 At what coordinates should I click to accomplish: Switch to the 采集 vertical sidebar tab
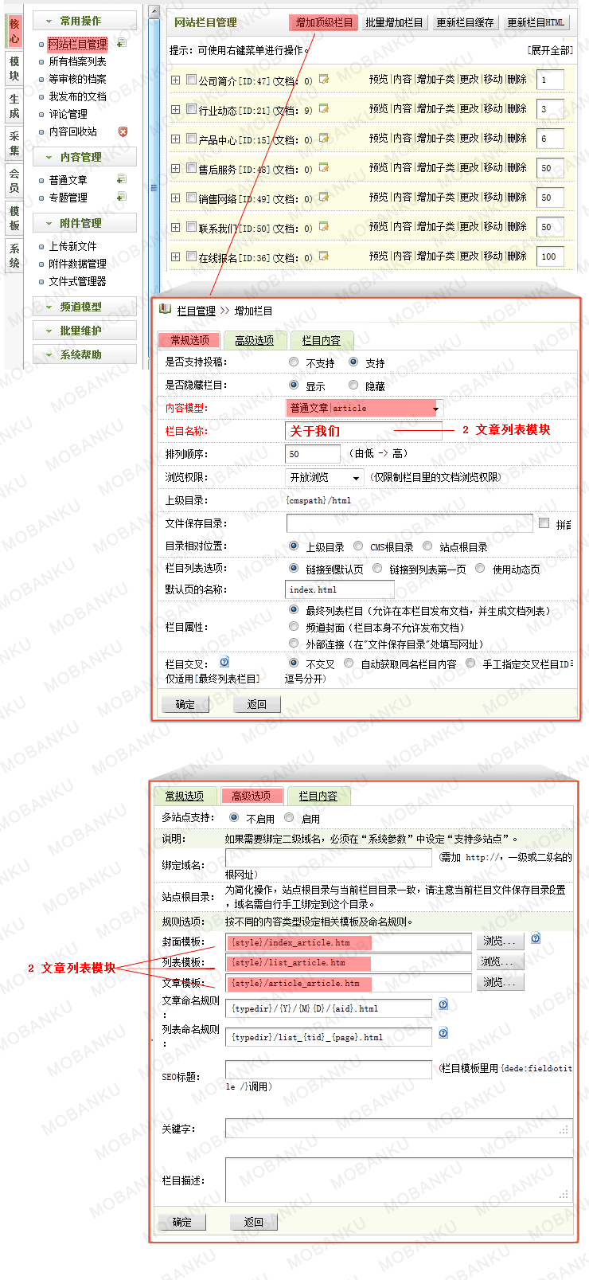14,143
